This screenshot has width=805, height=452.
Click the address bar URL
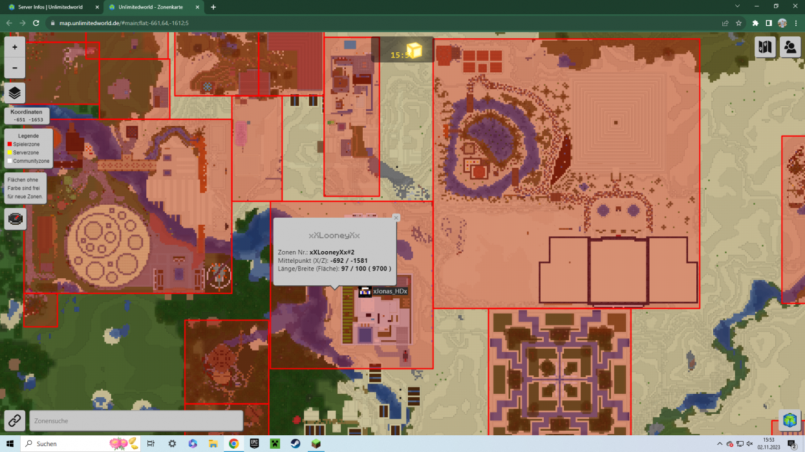pyautogui.click(x=124, y=23)
